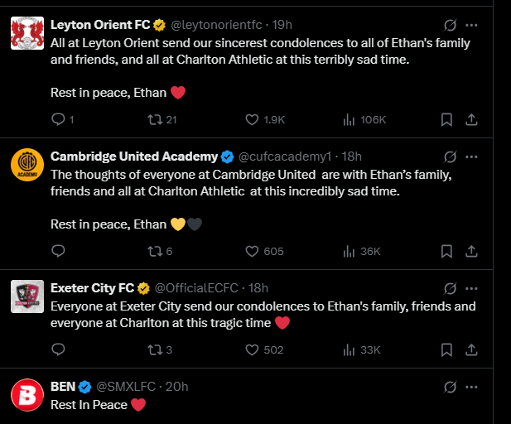
Task: Bookmark the Cambridge United Academy tweet
Action: (446, 251)
